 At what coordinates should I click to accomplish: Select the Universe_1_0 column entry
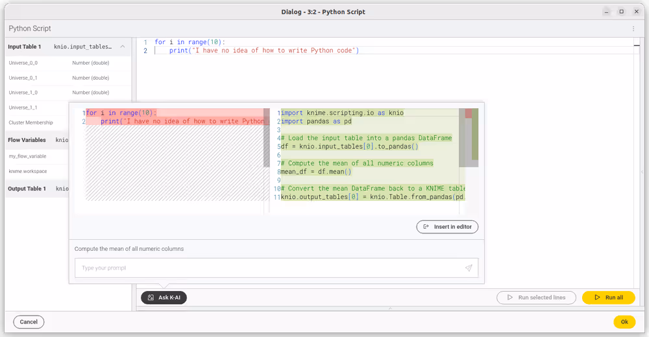click(x=23, y=93)
